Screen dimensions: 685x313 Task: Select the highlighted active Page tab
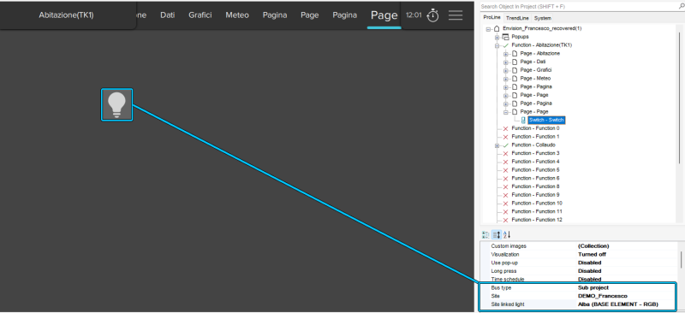point(384,15)
